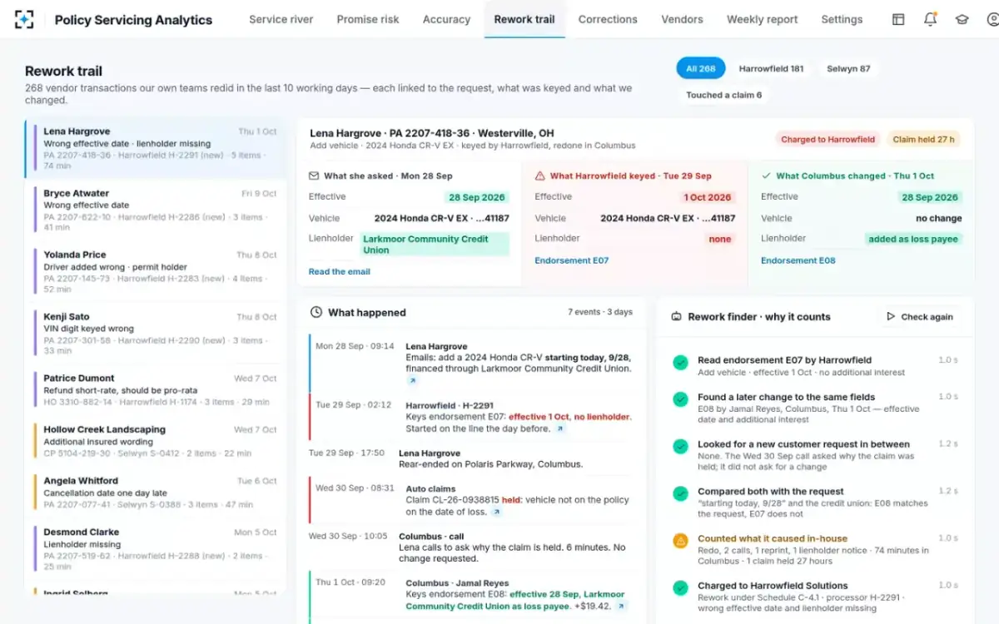Filter by Touched a claim 6

[x=723, y=95]
